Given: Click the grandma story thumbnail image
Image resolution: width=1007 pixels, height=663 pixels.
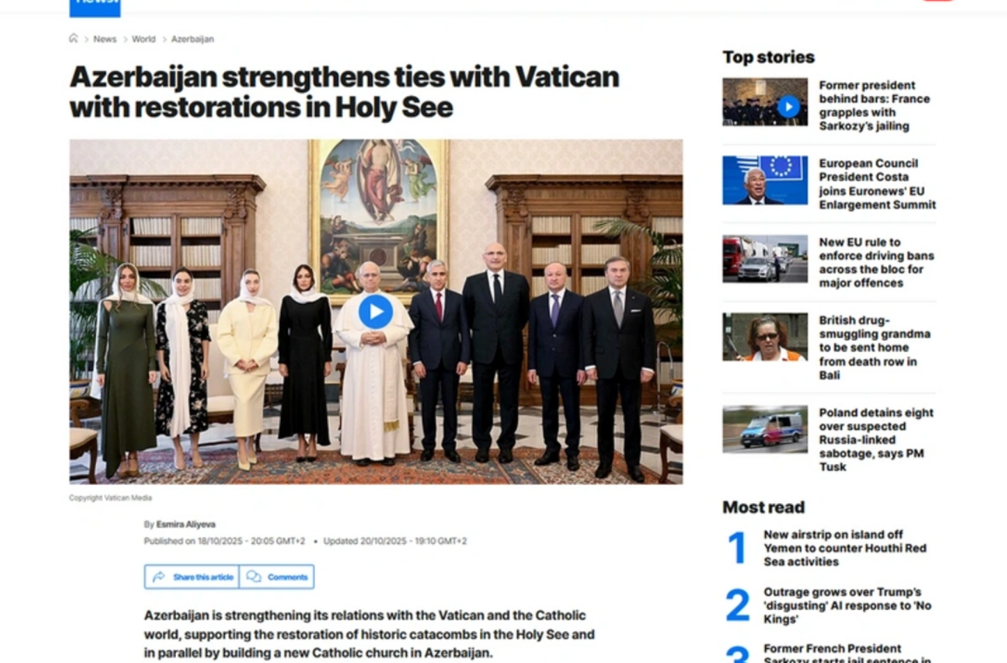Looking at the screenshot, I should point(765,337).
